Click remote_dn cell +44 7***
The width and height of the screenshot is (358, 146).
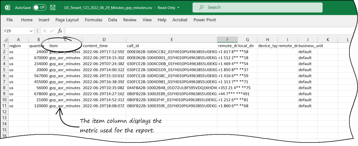(x=228, y=94)
